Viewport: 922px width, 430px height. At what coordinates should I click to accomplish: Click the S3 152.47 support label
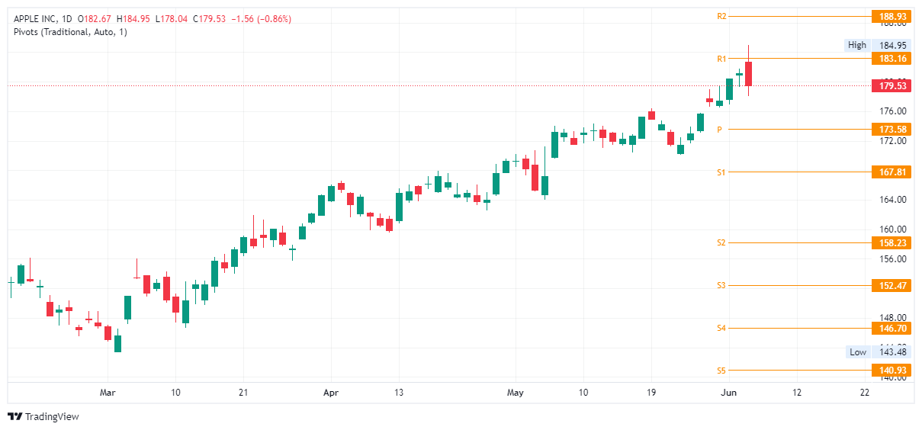point(891,285)
